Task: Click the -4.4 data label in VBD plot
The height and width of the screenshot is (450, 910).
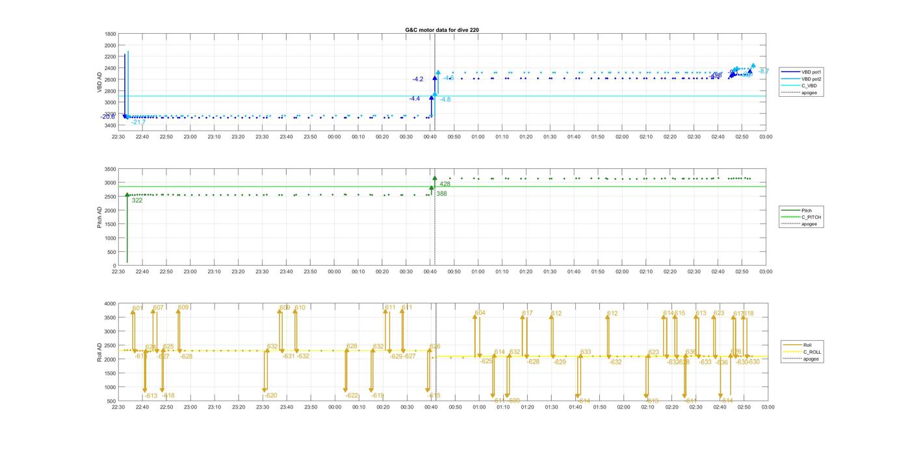Action: pos(414,99)
